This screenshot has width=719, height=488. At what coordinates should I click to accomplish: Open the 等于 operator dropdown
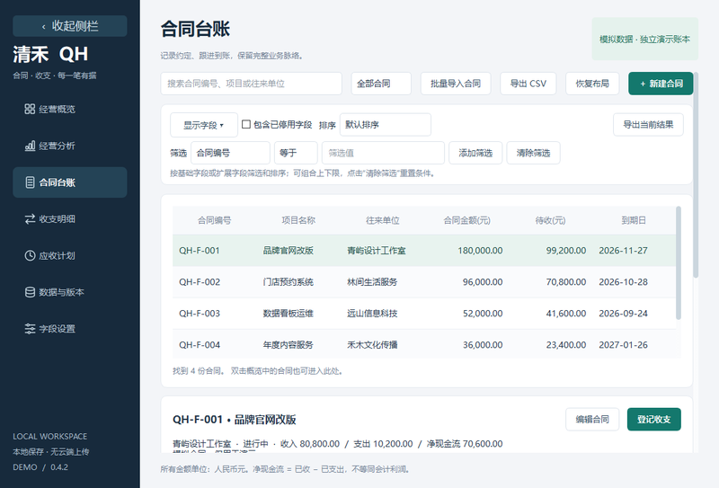coord(296,153)
